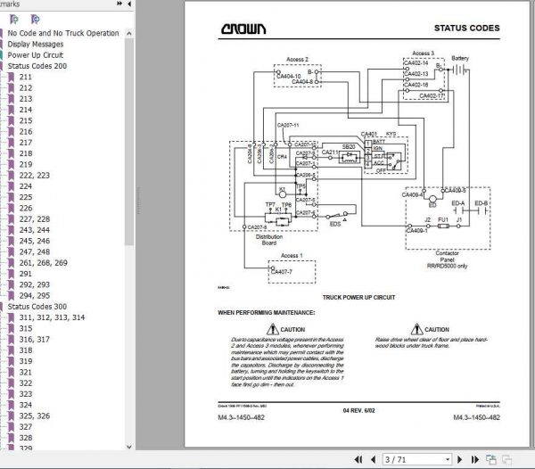Open the 'Status Codes 300' bookmark

(x=37, y=307)
